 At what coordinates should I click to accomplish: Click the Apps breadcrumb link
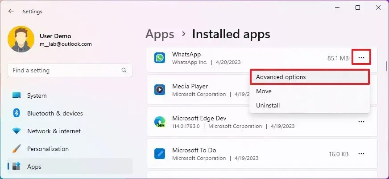coord(160,34)
